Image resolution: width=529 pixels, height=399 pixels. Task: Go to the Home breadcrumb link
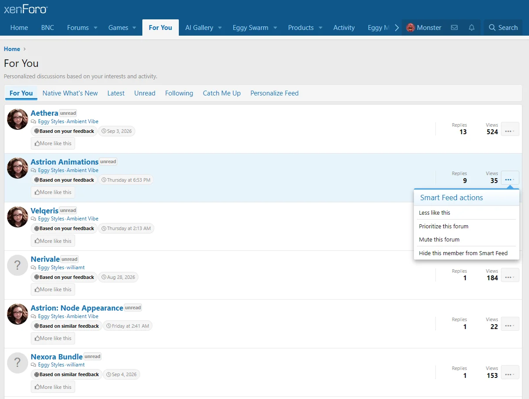click(12, 49)
